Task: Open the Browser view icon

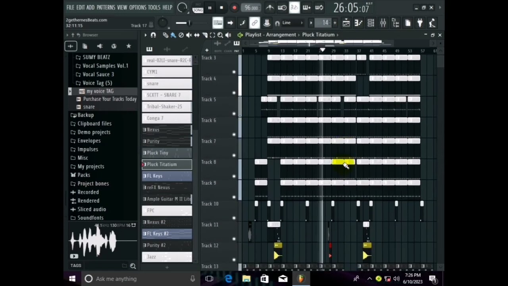Action: [395, 23]
